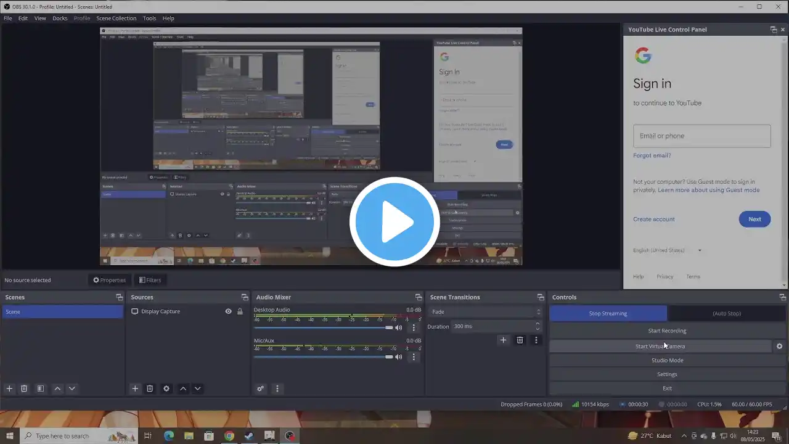Remove transition with trash icon
Viewport: 789px width, 444px height.
[520, 340]
